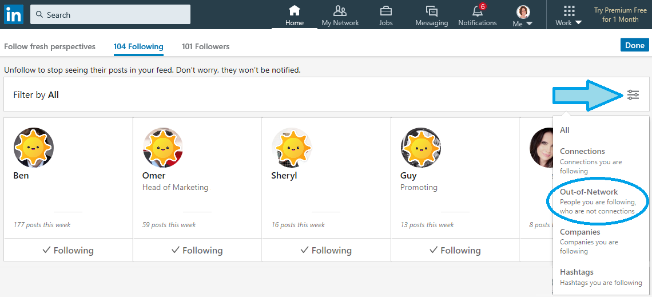Toggle Following for Sheryl

(326, 251)
